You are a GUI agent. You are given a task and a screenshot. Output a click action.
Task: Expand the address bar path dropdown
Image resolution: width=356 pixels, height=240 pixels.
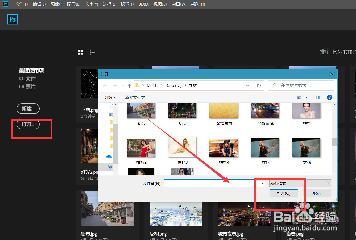(248, 85)
